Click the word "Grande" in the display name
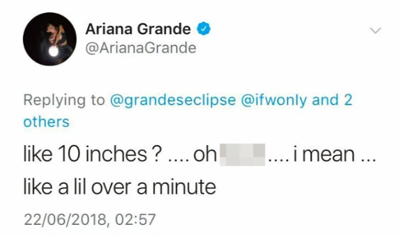The height and width of the screenshot is (236, 399). click(165, 28)
